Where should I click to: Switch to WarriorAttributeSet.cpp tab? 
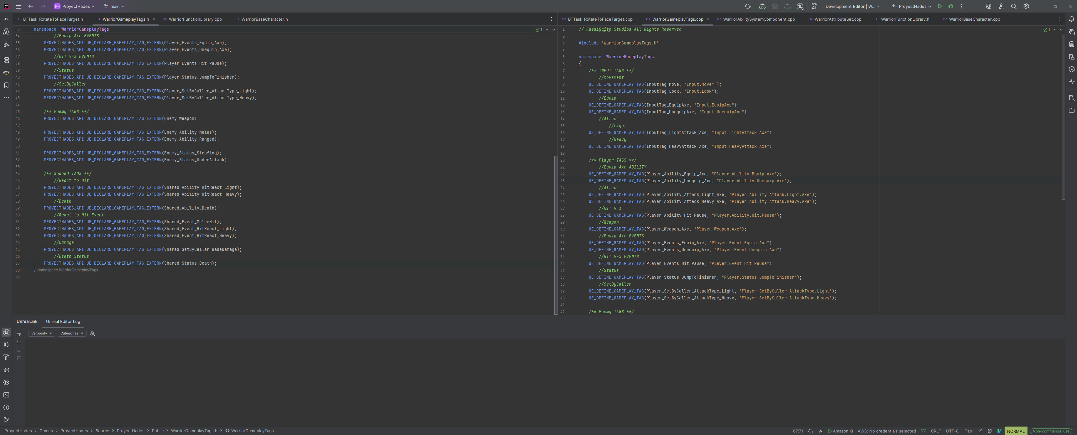coord(835,19)
